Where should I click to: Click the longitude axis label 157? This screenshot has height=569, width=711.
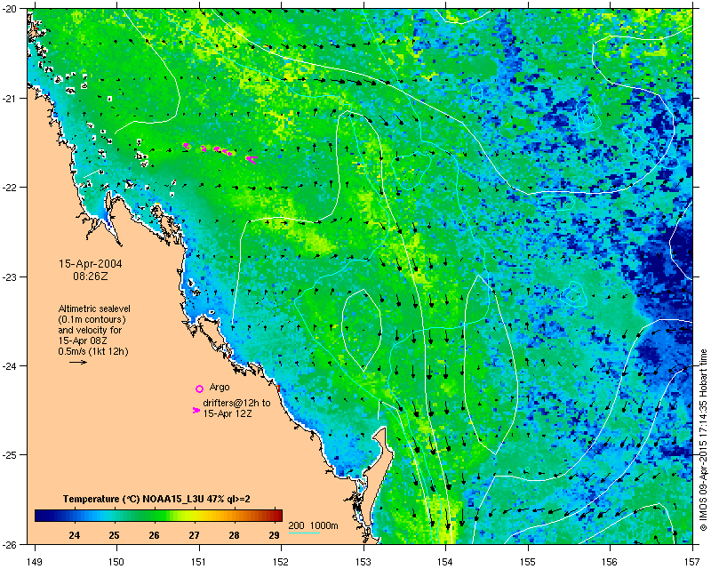tap(692, 562)
